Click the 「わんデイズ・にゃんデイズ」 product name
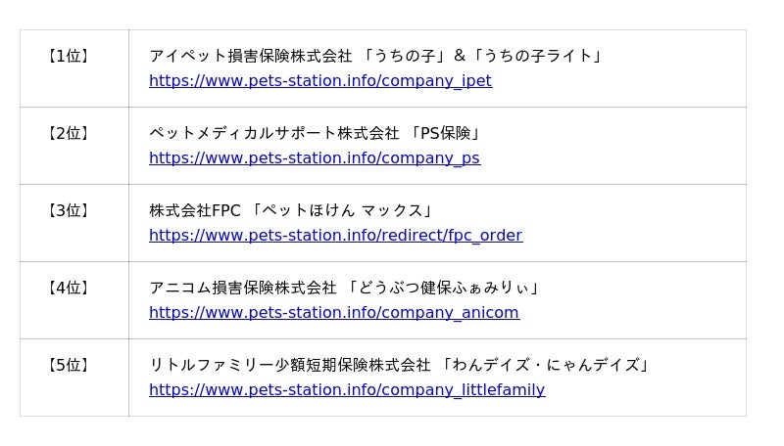 [x=546, y=366]
